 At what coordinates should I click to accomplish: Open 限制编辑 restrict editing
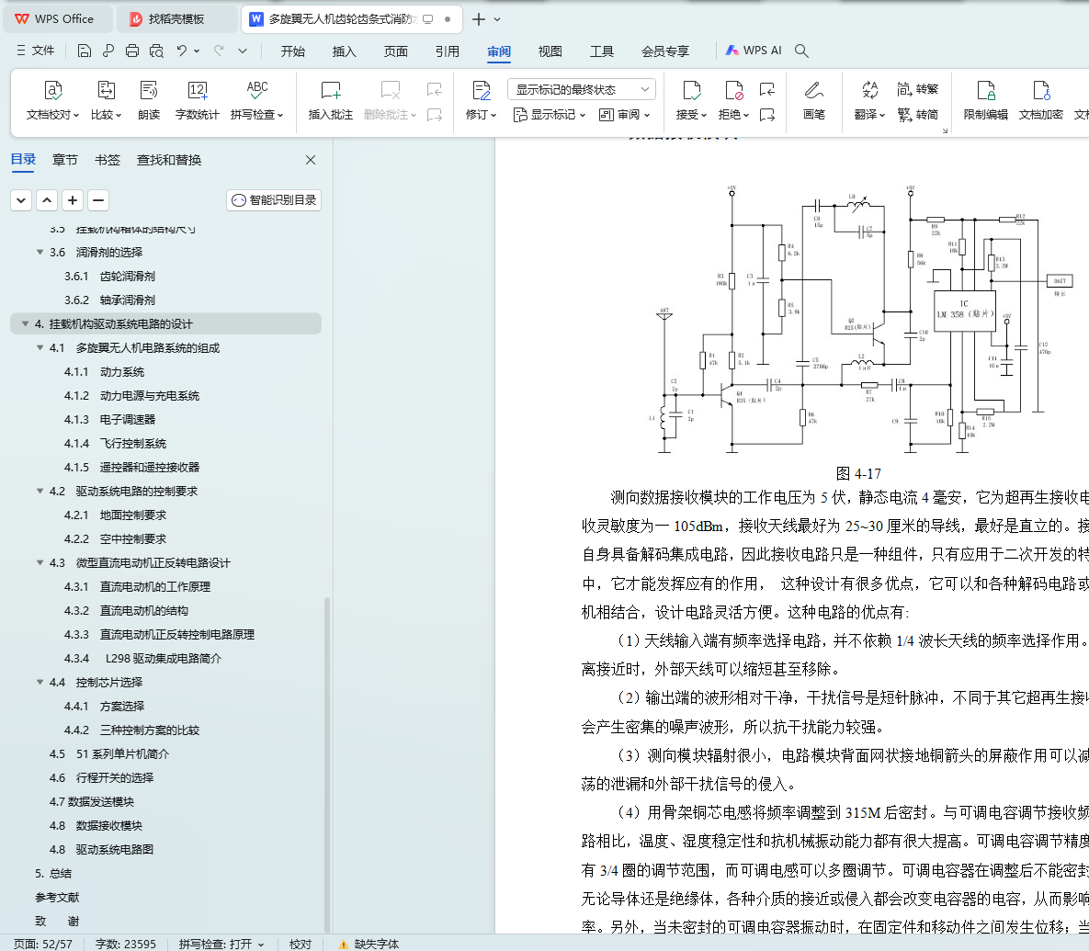coord(985,101)
